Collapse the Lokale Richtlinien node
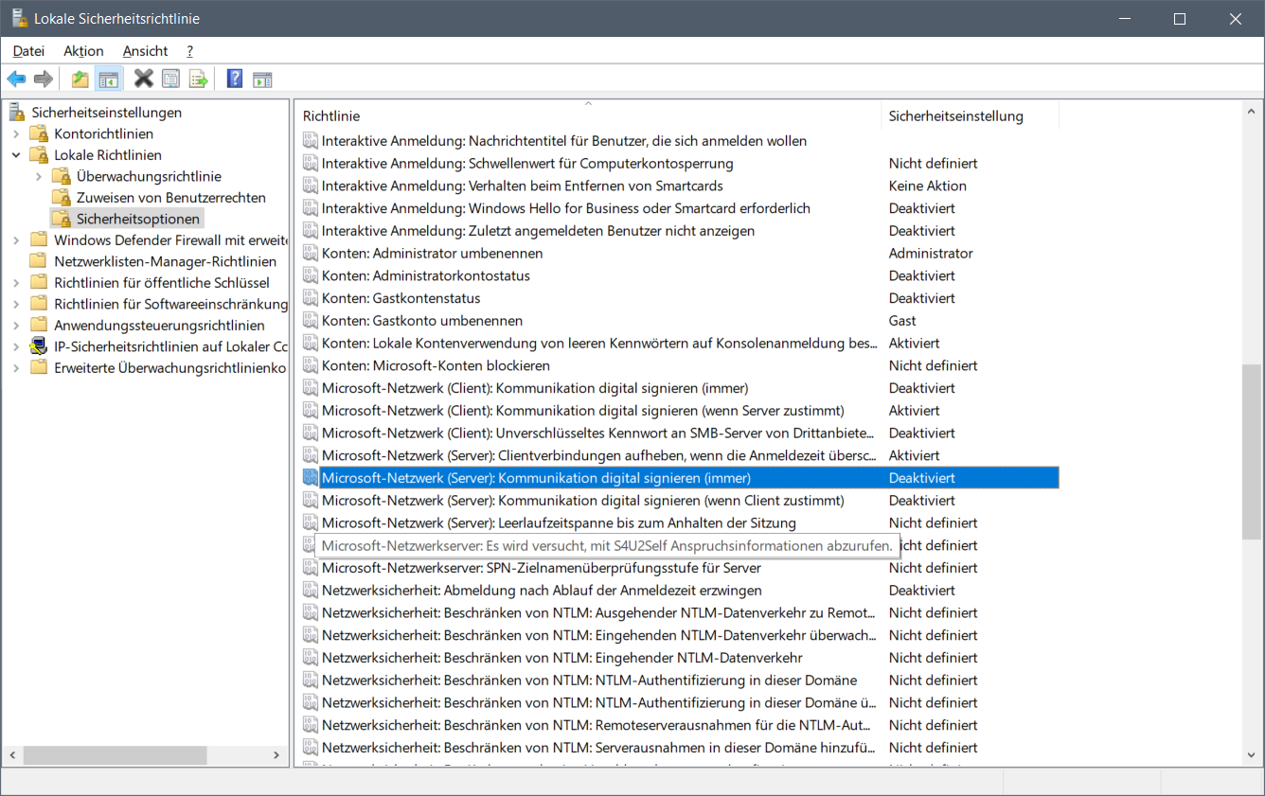 (x=16, y=155)
